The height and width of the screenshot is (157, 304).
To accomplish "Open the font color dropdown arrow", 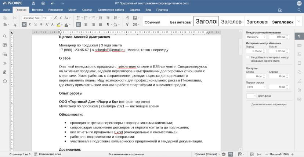I will click(x=70, y=24).
